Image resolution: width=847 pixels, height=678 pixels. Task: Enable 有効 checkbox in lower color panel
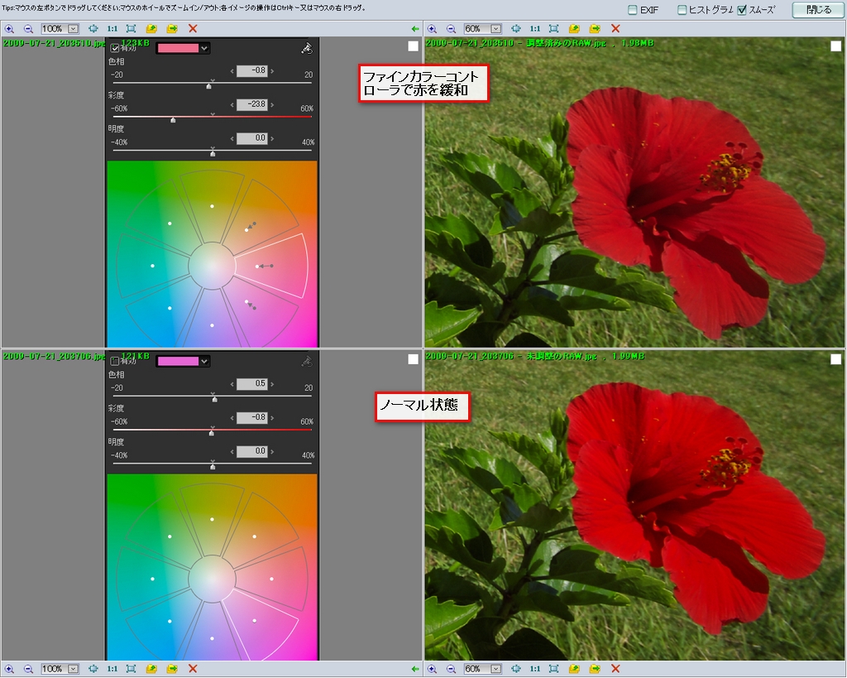coord(115,361)
